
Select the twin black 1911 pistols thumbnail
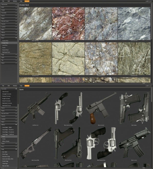click(134, 108)
